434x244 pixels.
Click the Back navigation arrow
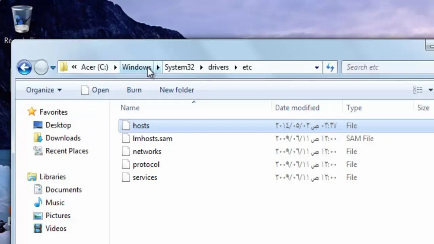[24, 67]
